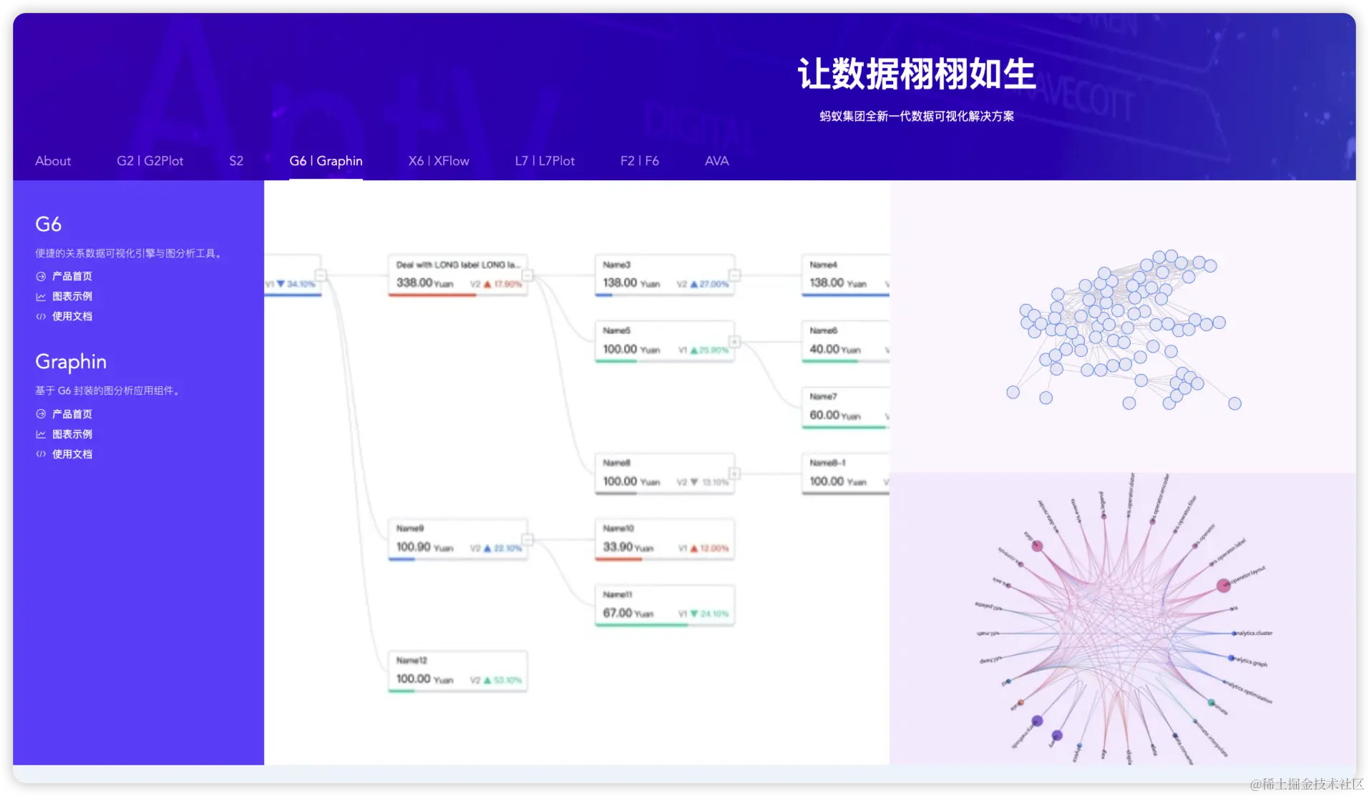Click Graphin 使用文档 link
This screenshot has width=1369, height=796.
click(x=72, y=454)
